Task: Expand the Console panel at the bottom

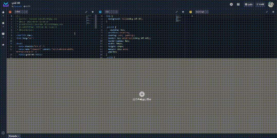Action: [14, 136]
